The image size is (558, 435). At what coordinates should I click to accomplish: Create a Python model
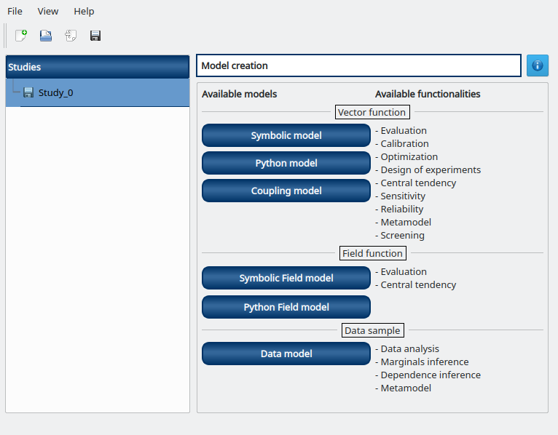[286, 163]
